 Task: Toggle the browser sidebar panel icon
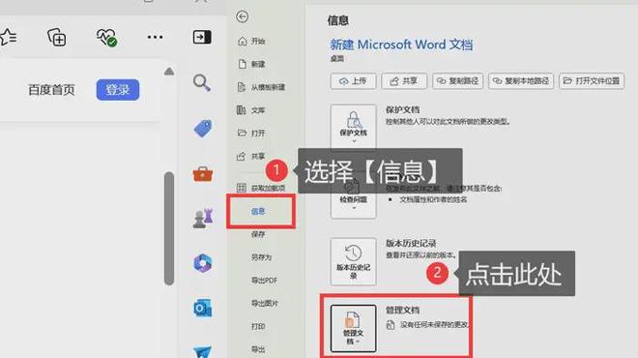(x=202, y=37)
